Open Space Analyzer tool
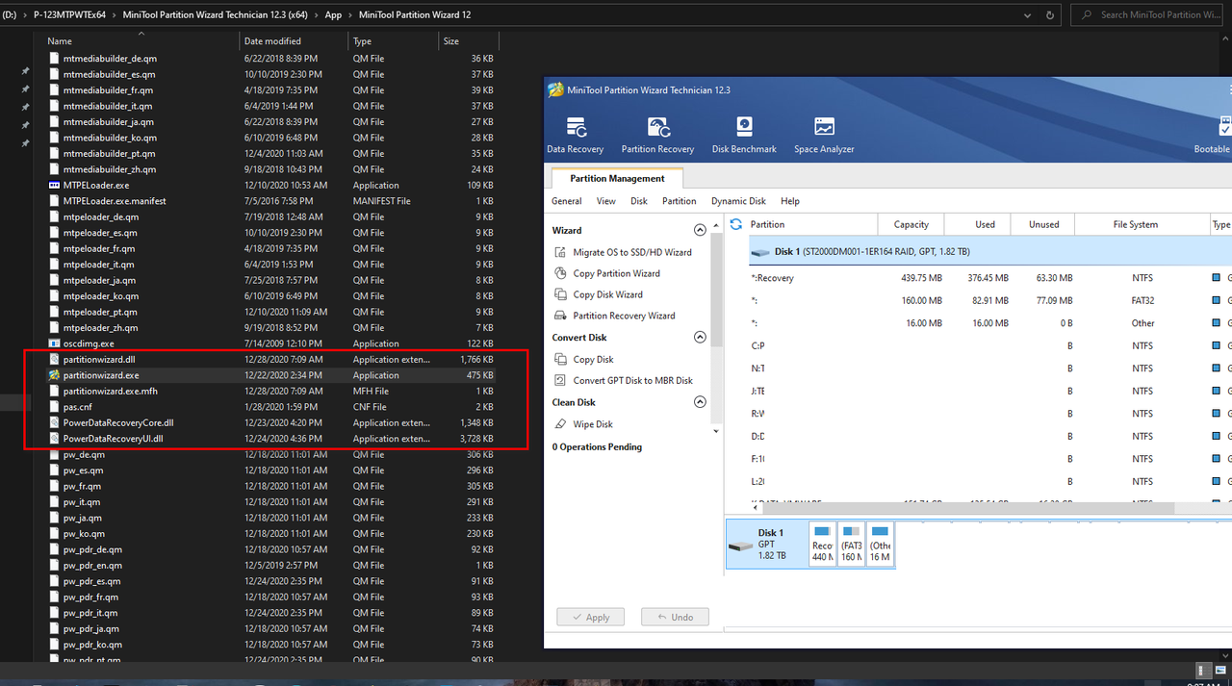Screen dimensions: 1232x686 [824, 136]
